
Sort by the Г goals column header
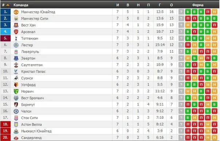click(x=160, y=5)
